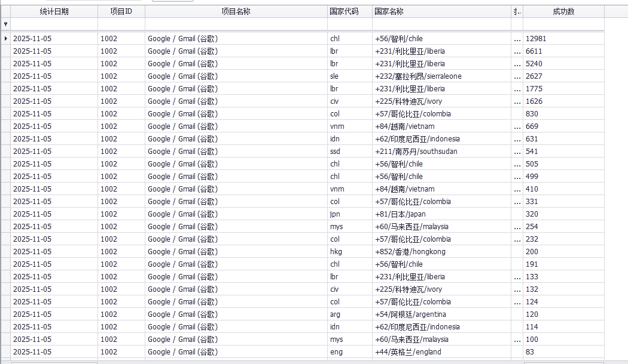This screenshot has width=628, height=364.
Task: Click the ellipsis cell in the 2627 row
Action: coord(517,76)
